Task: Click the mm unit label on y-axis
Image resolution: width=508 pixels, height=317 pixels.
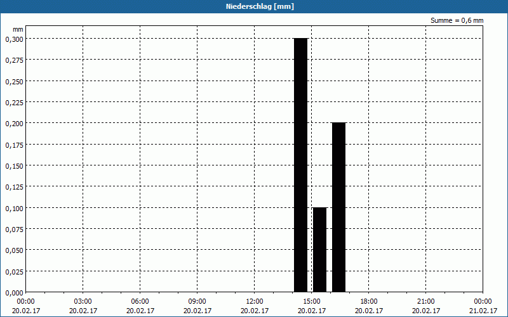Action: pyautogui.click(x=18, y=29)
